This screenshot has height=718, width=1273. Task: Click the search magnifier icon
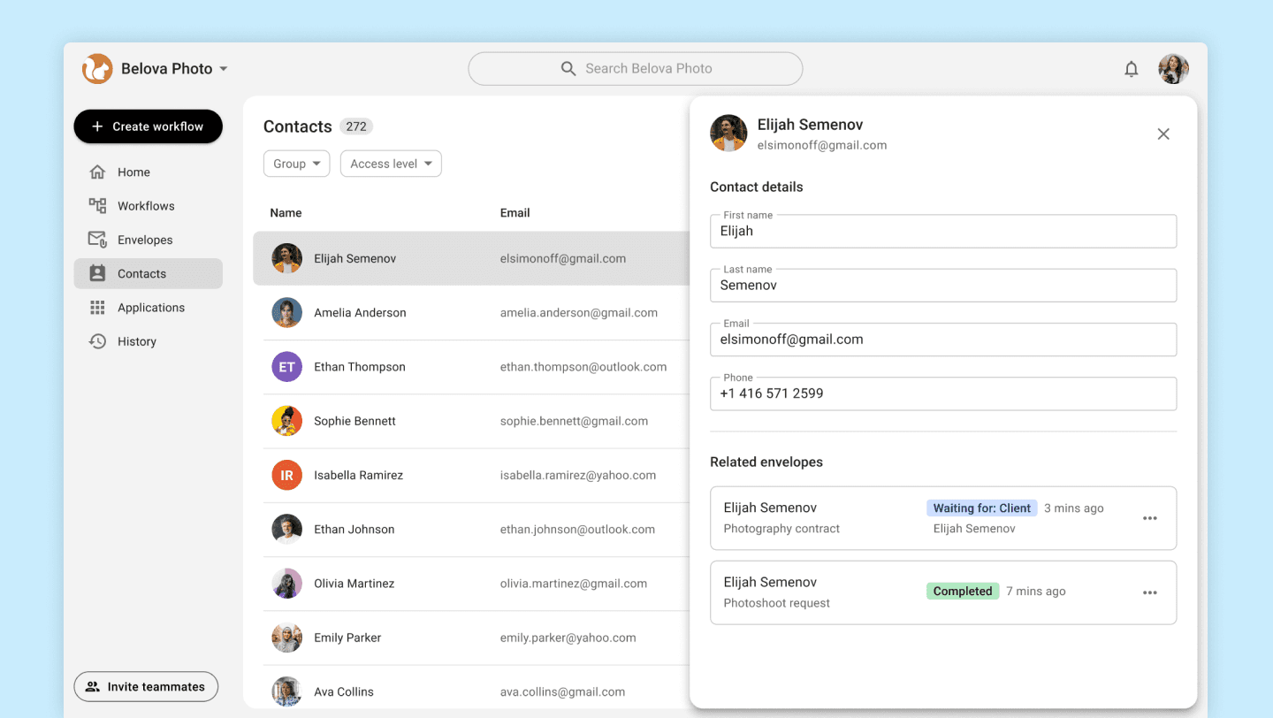(x=568, y=69)
